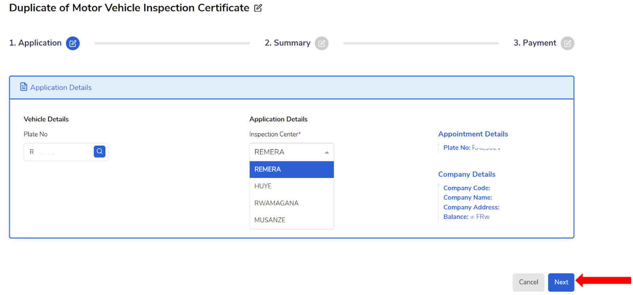
Task: Select the Summary step edit icon
Action: [x=322, y=43]
